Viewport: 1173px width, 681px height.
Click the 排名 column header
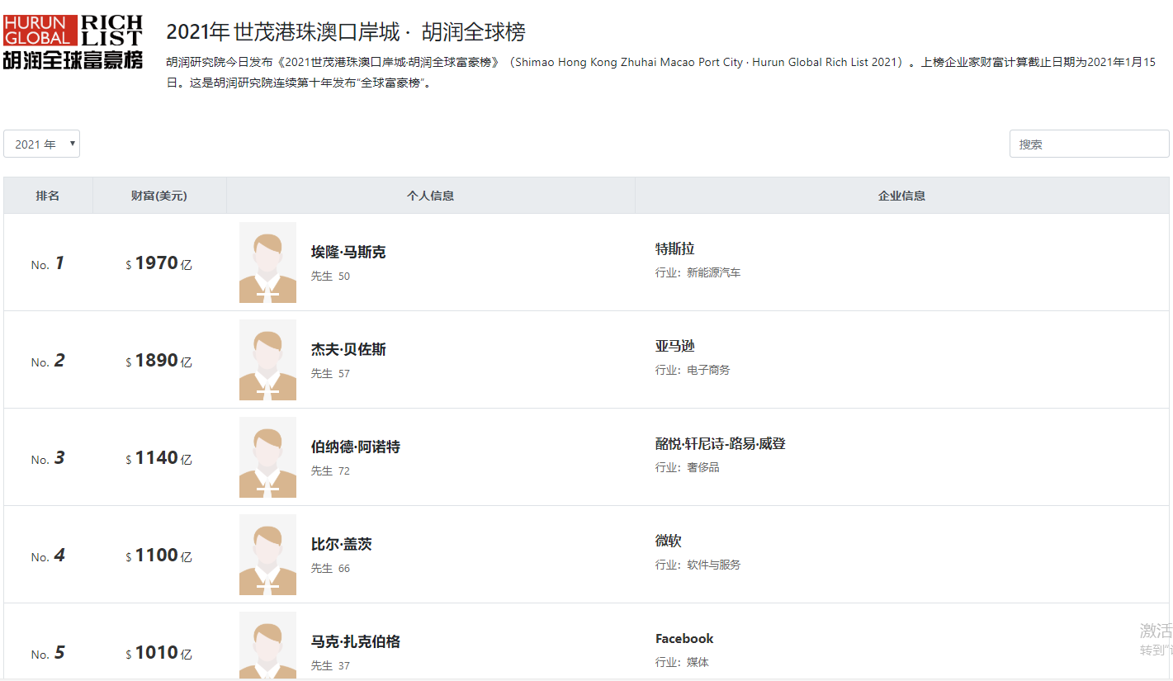(x=48, y=196)
